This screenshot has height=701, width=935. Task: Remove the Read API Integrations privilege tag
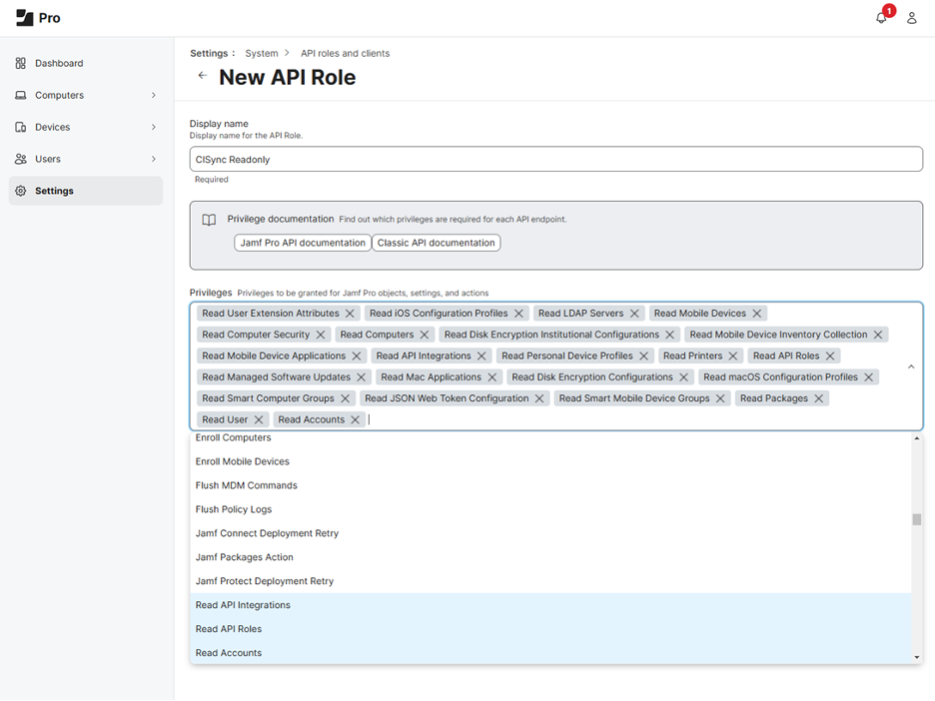[x=481, y=355]
